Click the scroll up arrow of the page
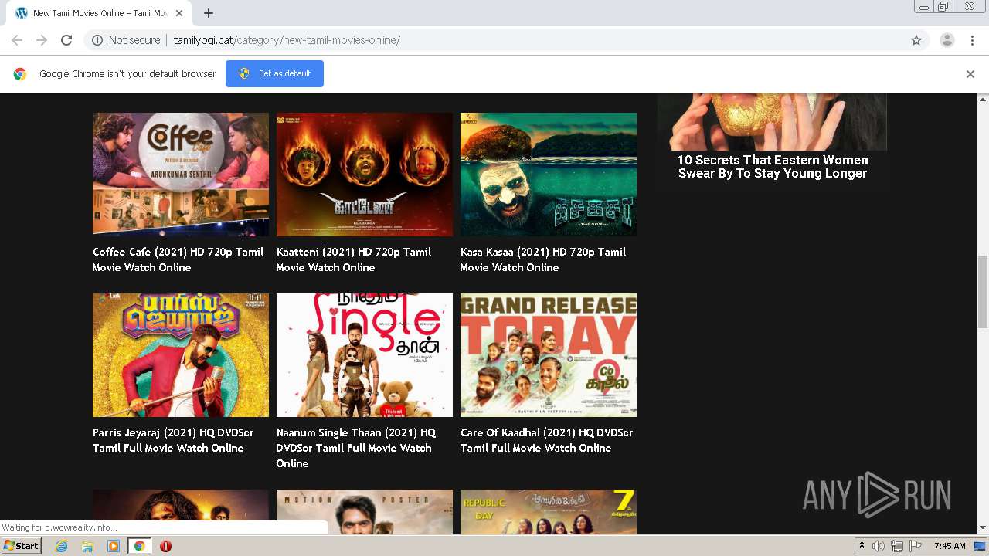The image size is (989, 556). click(x=983, y=100)
